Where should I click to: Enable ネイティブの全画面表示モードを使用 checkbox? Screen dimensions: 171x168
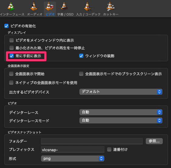click(11, 83)
